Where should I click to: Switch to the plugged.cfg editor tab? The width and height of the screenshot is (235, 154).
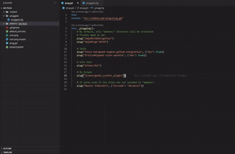click(92, 3)
